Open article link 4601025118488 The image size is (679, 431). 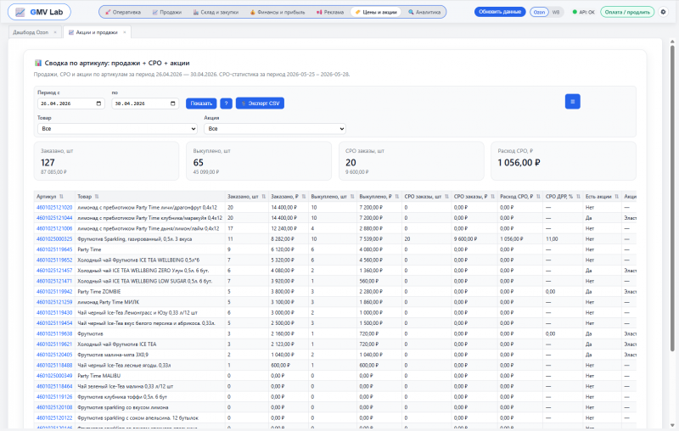point(54,365)
